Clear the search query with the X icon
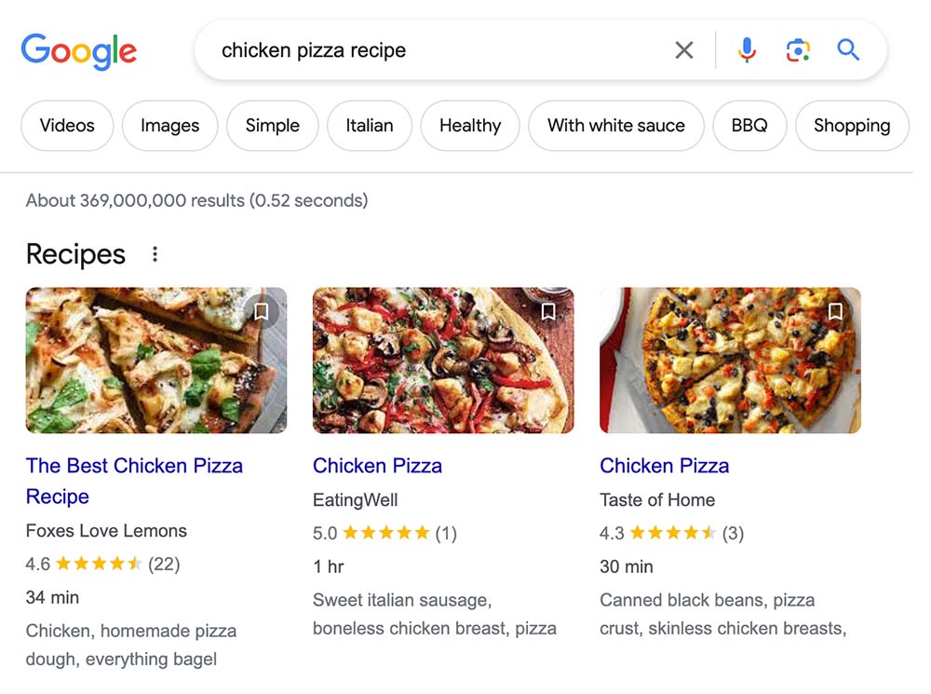 (683, 50)
